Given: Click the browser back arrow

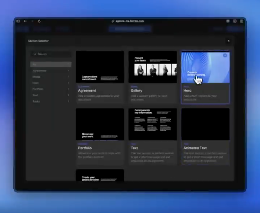Looking at the screenshot, I should tap(25, 21).
